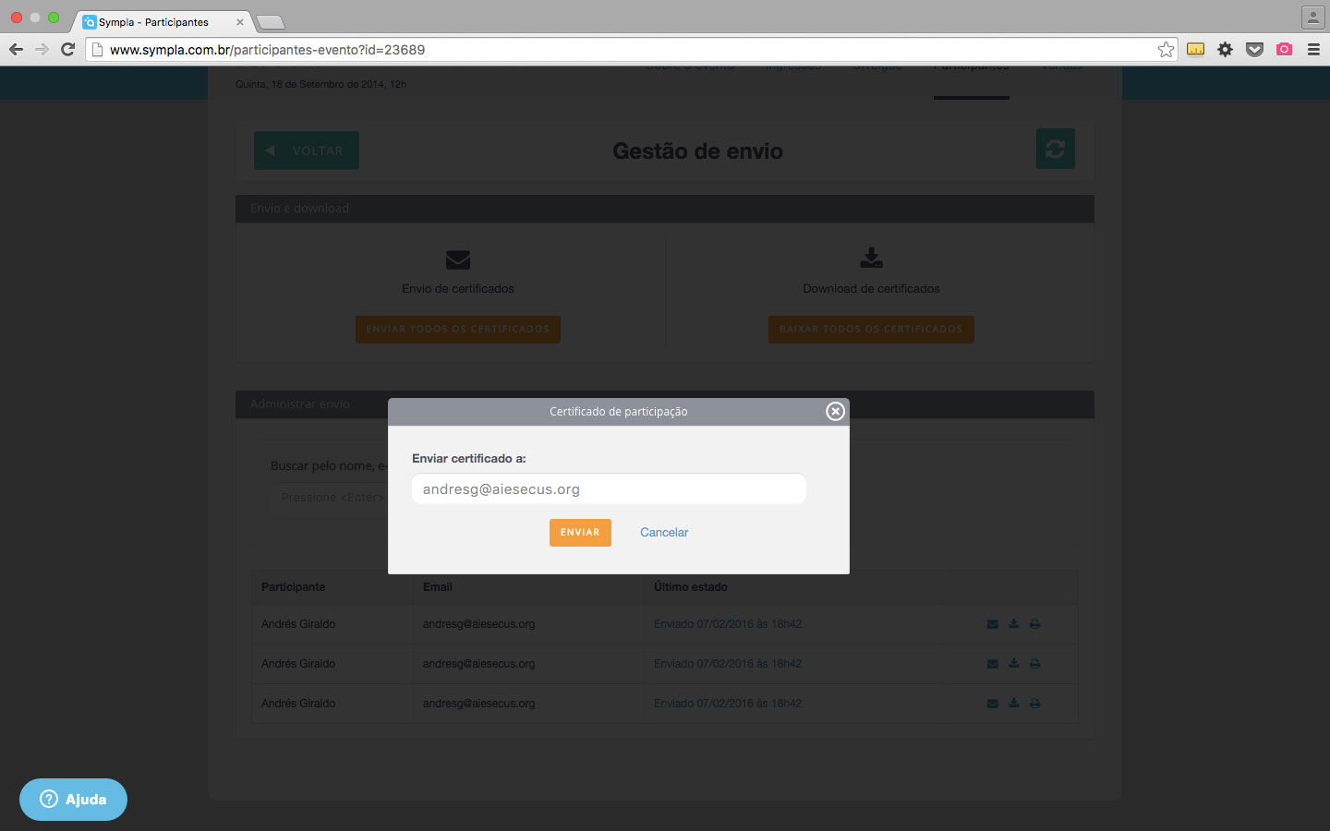Go back with the VOLTAR button
The width and height of the screenshot is (1330, 831).
307,151
